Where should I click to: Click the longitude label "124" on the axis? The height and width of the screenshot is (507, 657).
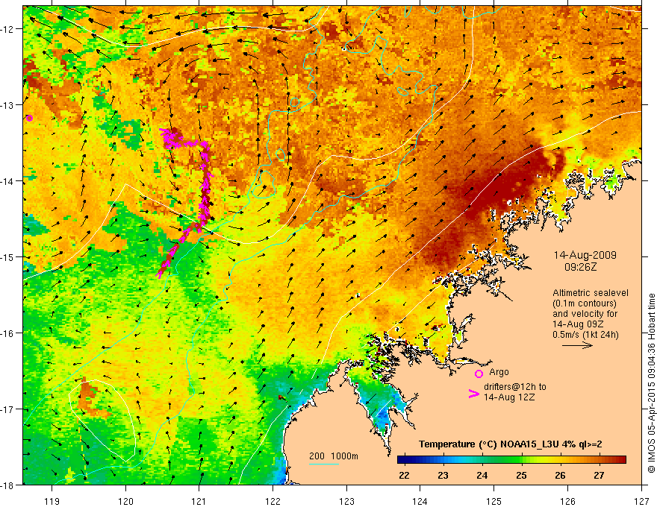[420, 501]
